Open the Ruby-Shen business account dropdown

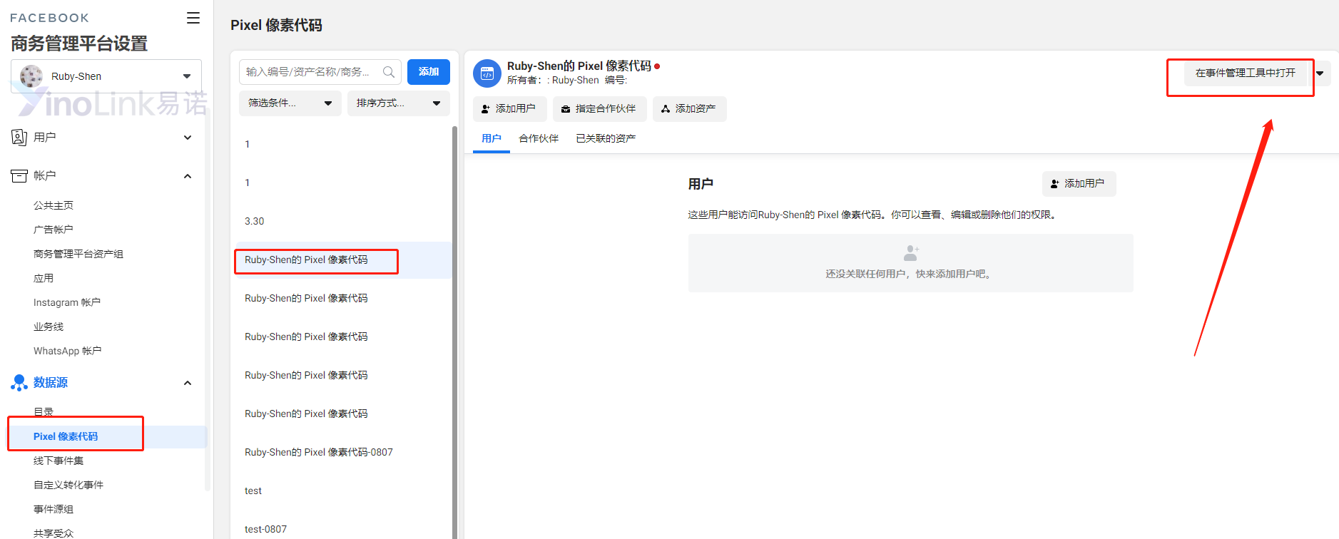[106, 76]
